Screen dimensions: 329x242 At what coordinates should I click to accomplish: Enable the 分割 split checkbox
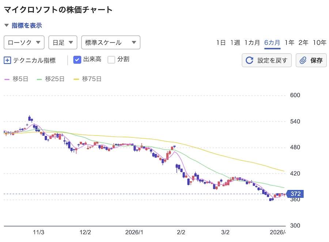tap(111, 59)
